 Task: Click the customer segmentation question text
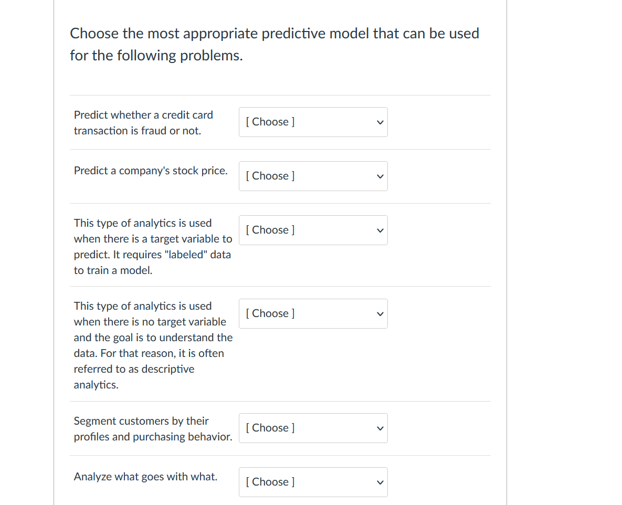[x=153, y=428]
